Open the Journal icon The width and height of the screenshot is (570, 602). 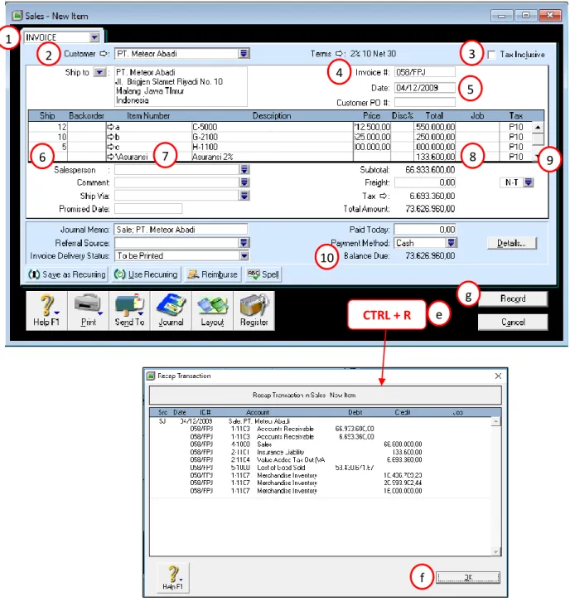pyautogui.click(x=171, y=310)
